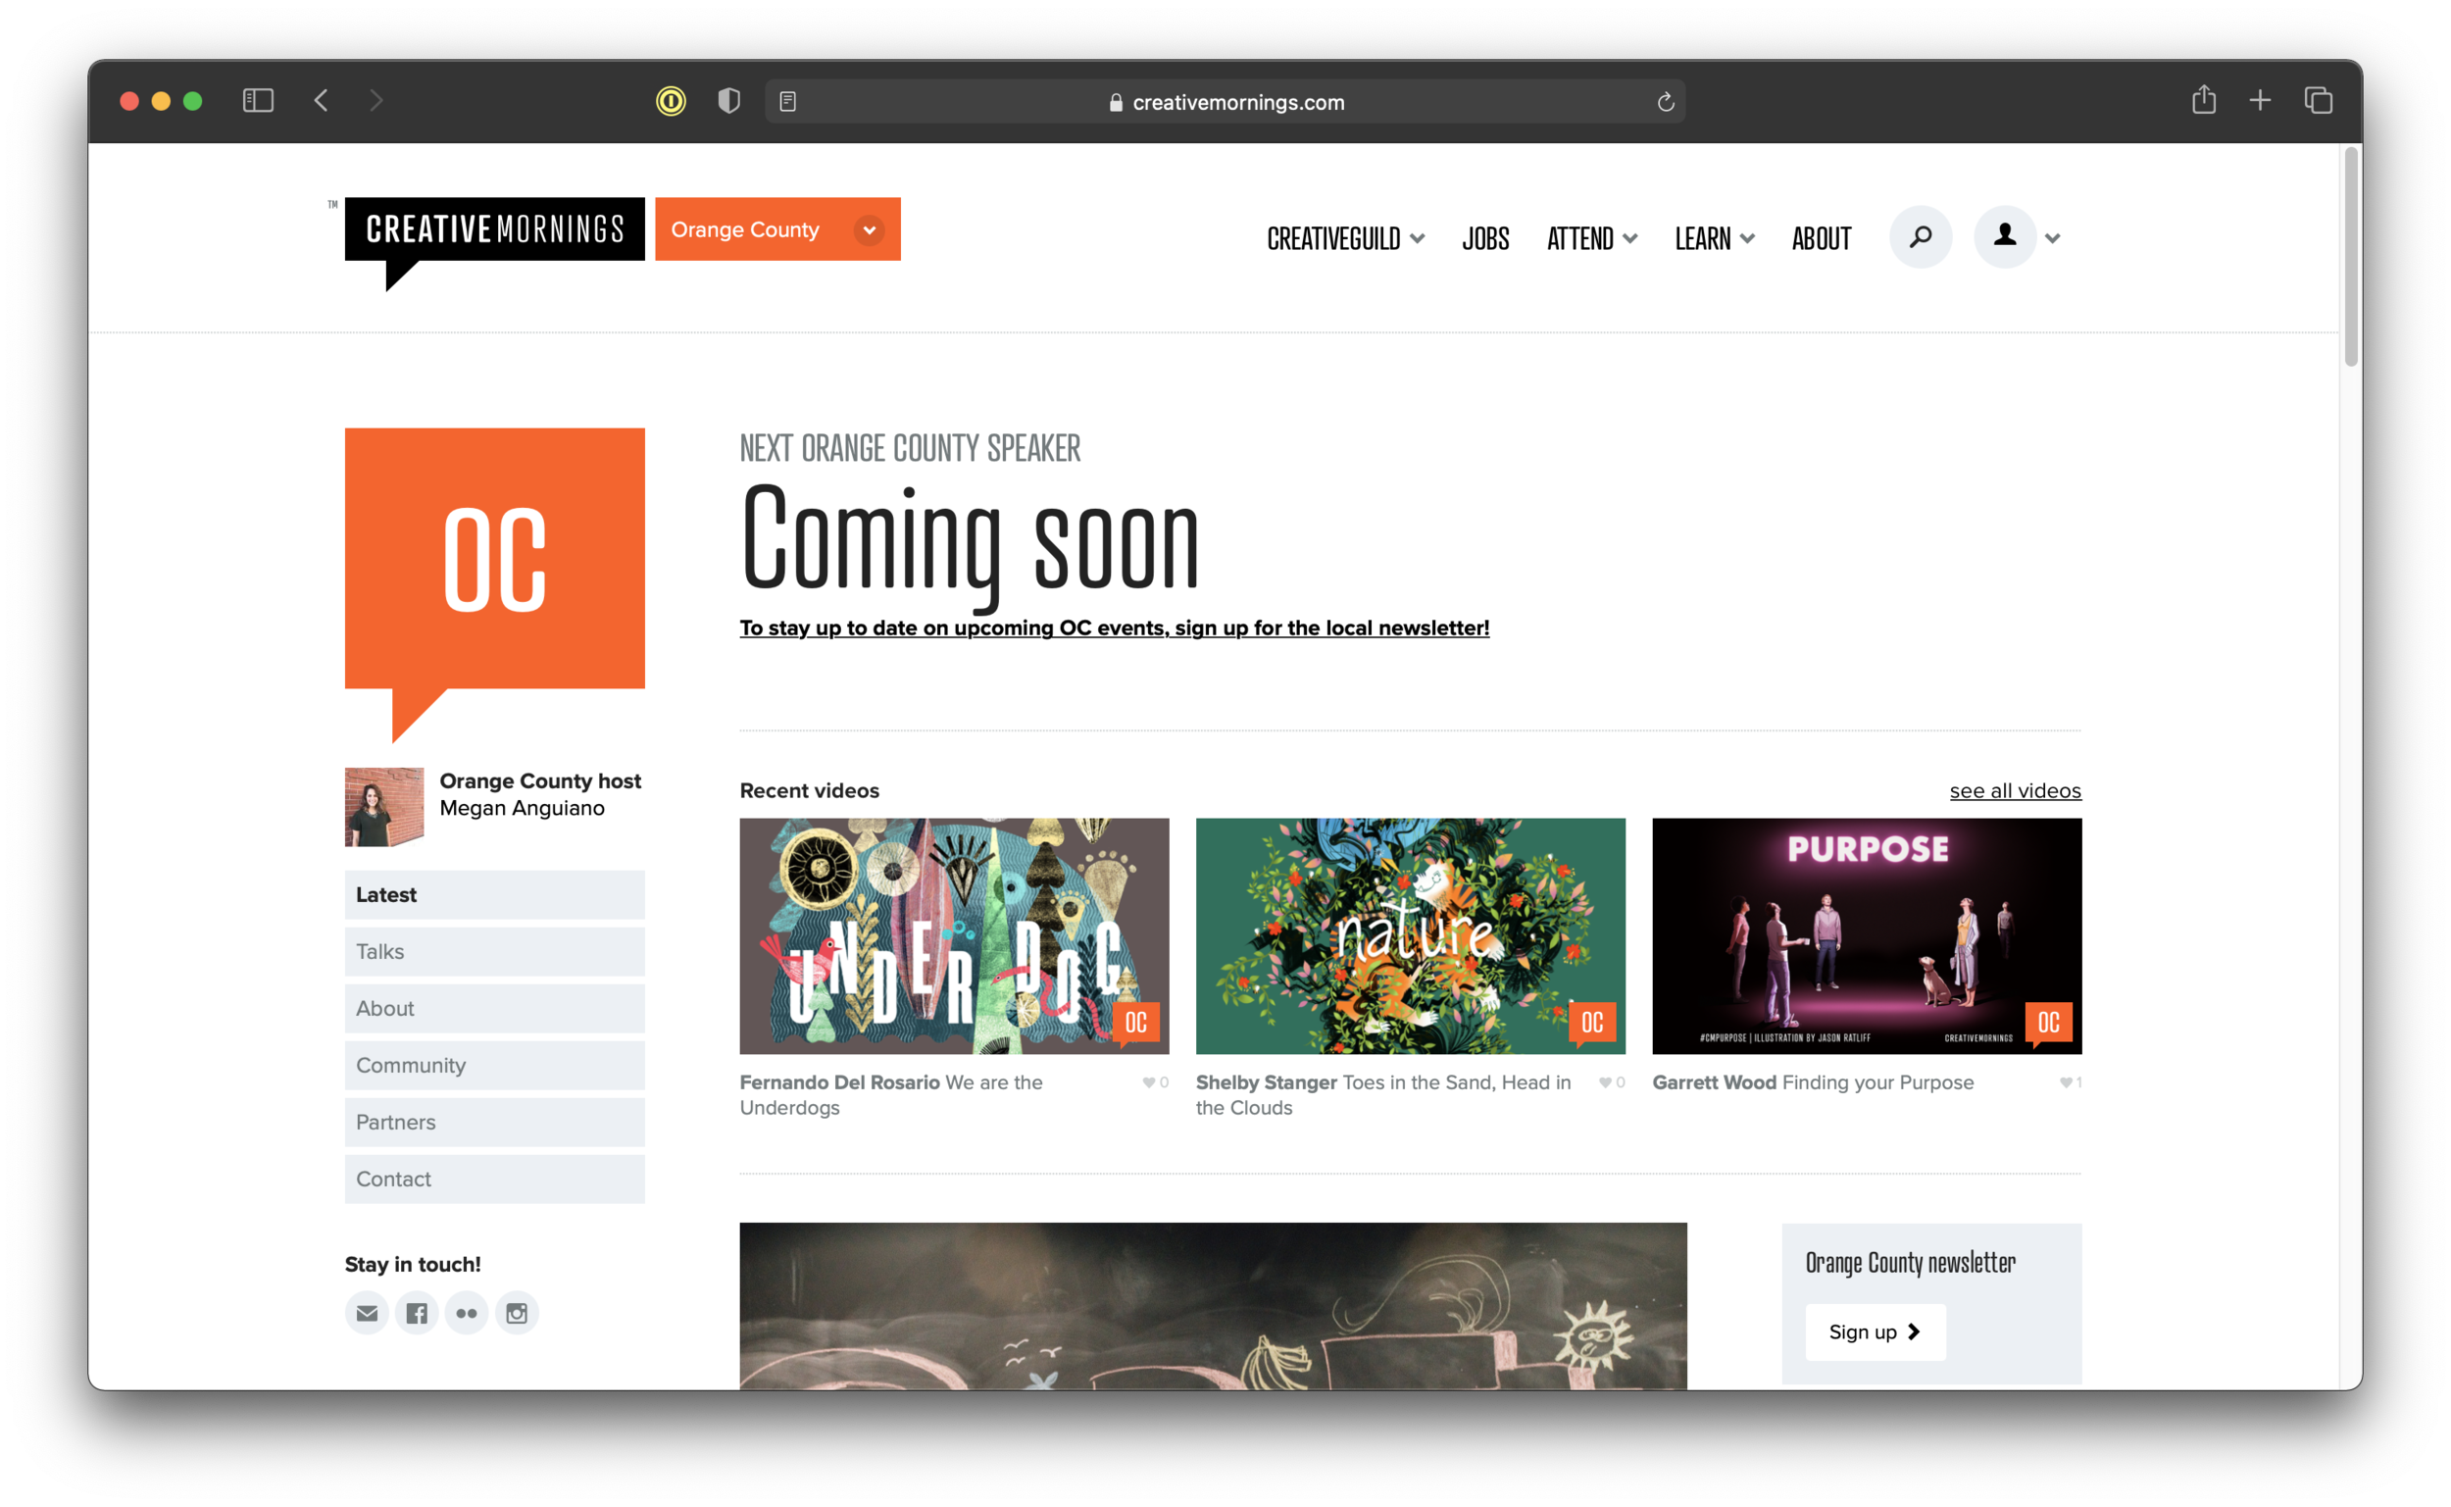Viewport: 2451px width, 1507px height.
Task: Click the Stay in touch! heading
Action: point(413,1264)
